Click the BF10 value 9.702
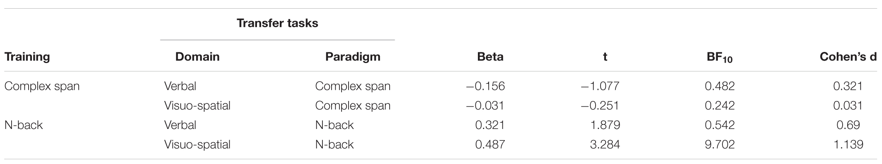The width and height of the screenshot is (882, 164). click(720, 144)
